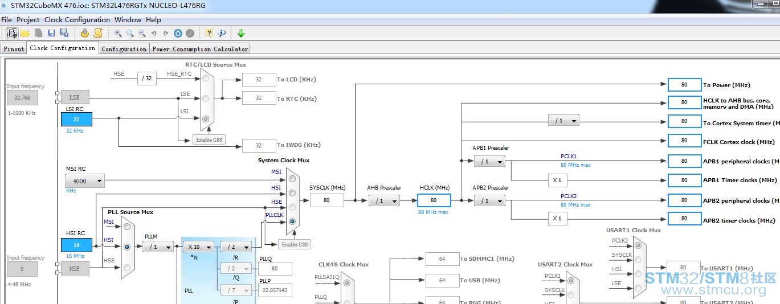Select HSE in System Clock Mux
The width and height of the screenshot is (780, 304).
(292, 207)
